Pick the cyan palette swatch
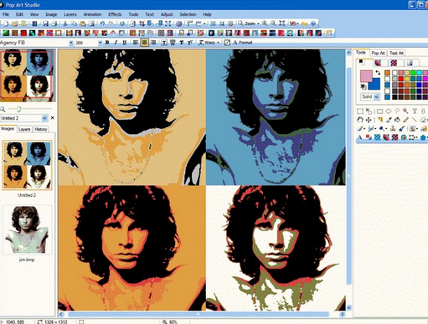This screenshot has width=428, height=324. 419,73
